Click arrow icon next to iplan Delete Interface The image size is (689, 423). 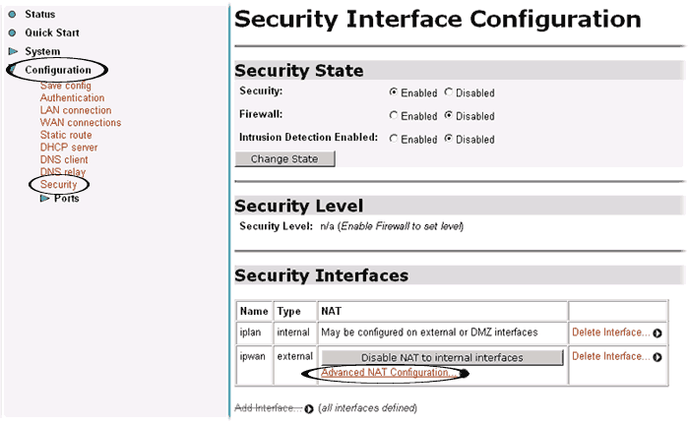pos(657,333)
